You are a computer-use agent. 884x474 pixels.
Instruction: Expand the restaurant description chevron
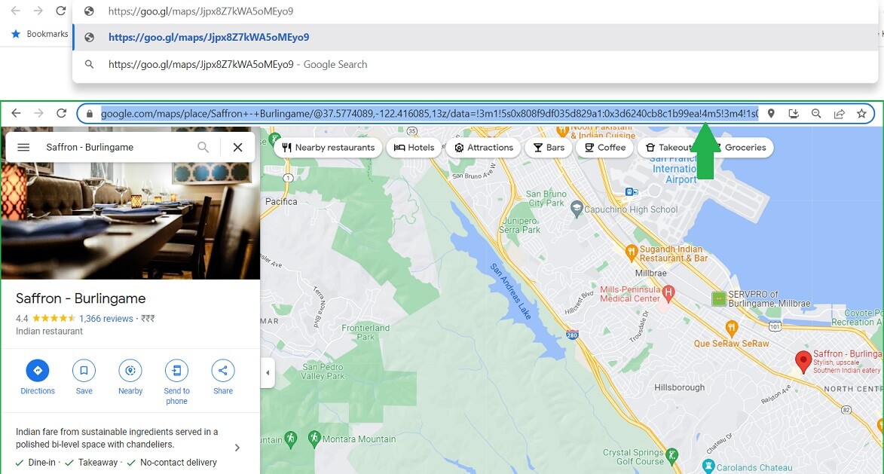point(237,448)
